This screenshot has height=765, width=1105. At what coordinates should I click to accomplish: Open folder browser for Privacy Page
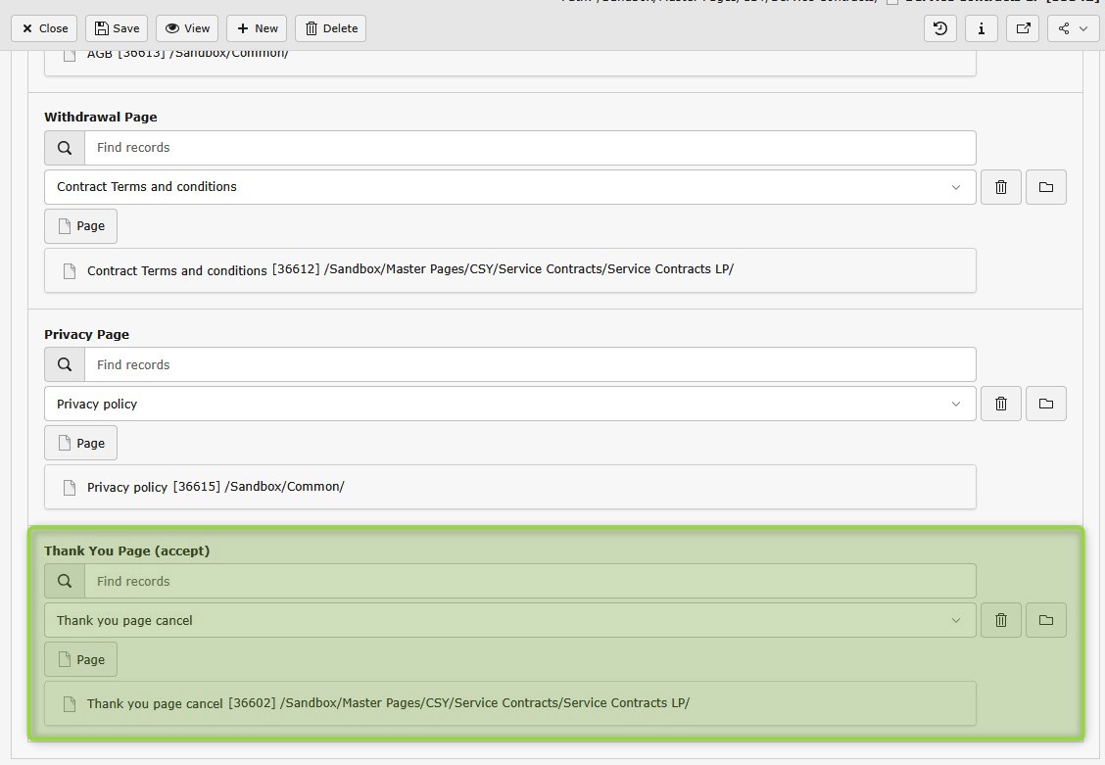point(1045,404)
